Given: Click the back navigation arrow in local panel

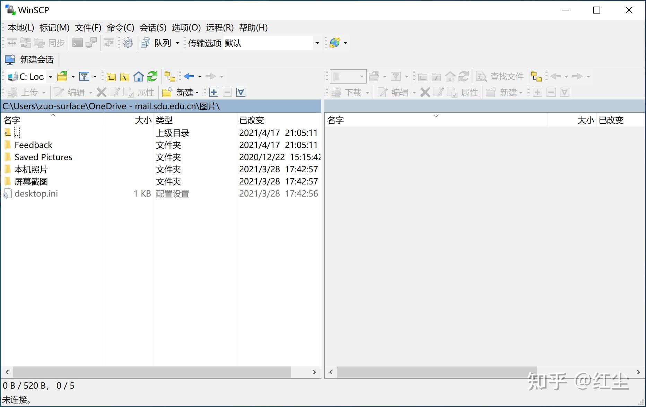Looking at the screenshot, I should coord(189,76).
